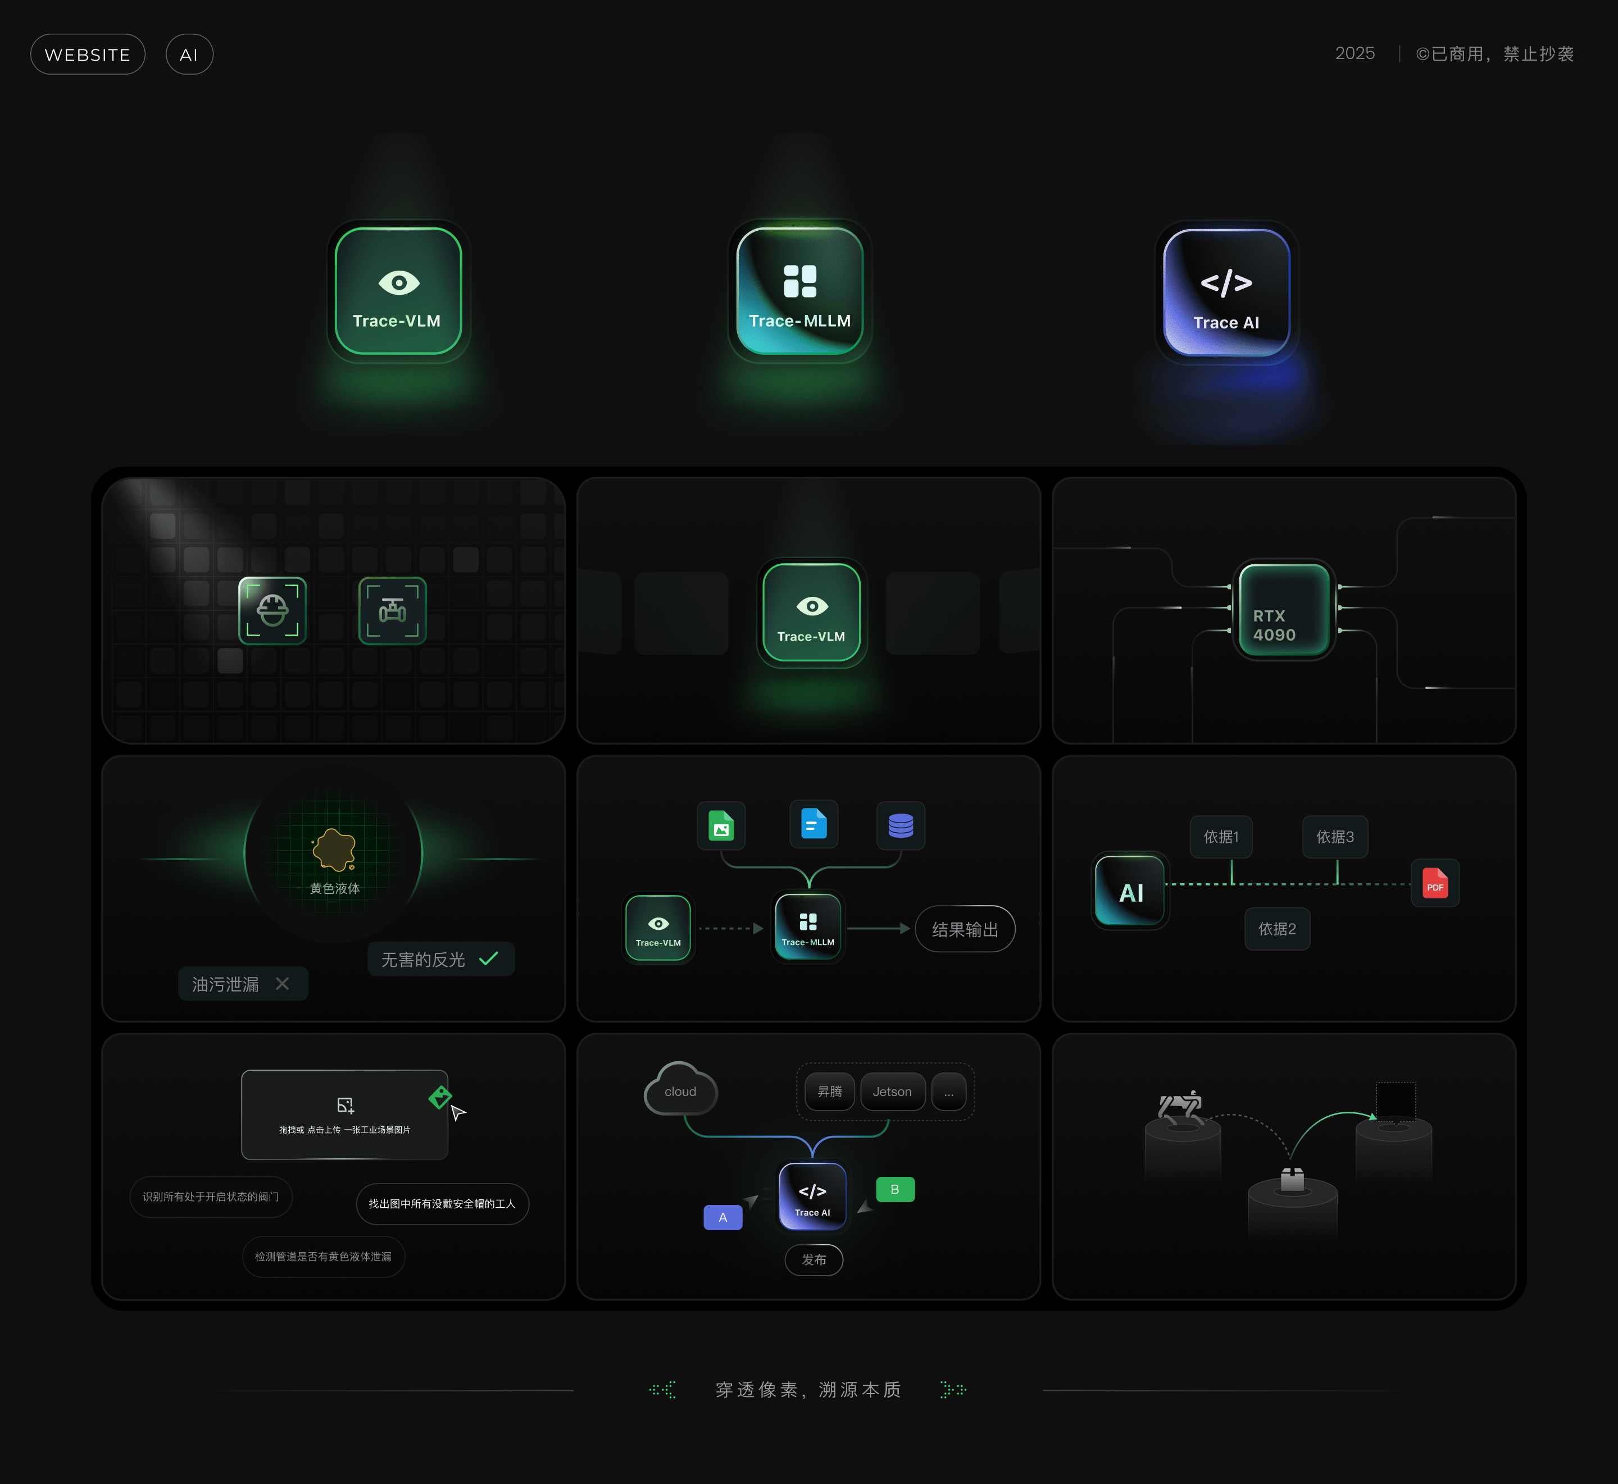This screenshot has height=1484, width=1618.
Task: Click the 结果输出 button
Action: [965, 929]
